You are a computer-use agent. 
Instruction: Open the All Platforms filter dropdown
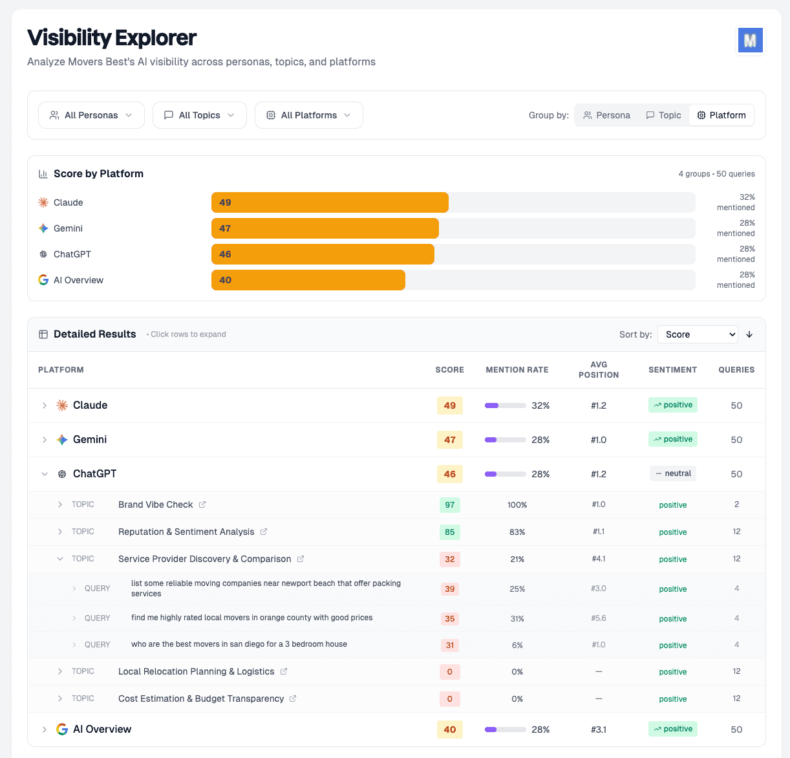tap(308, 114)
